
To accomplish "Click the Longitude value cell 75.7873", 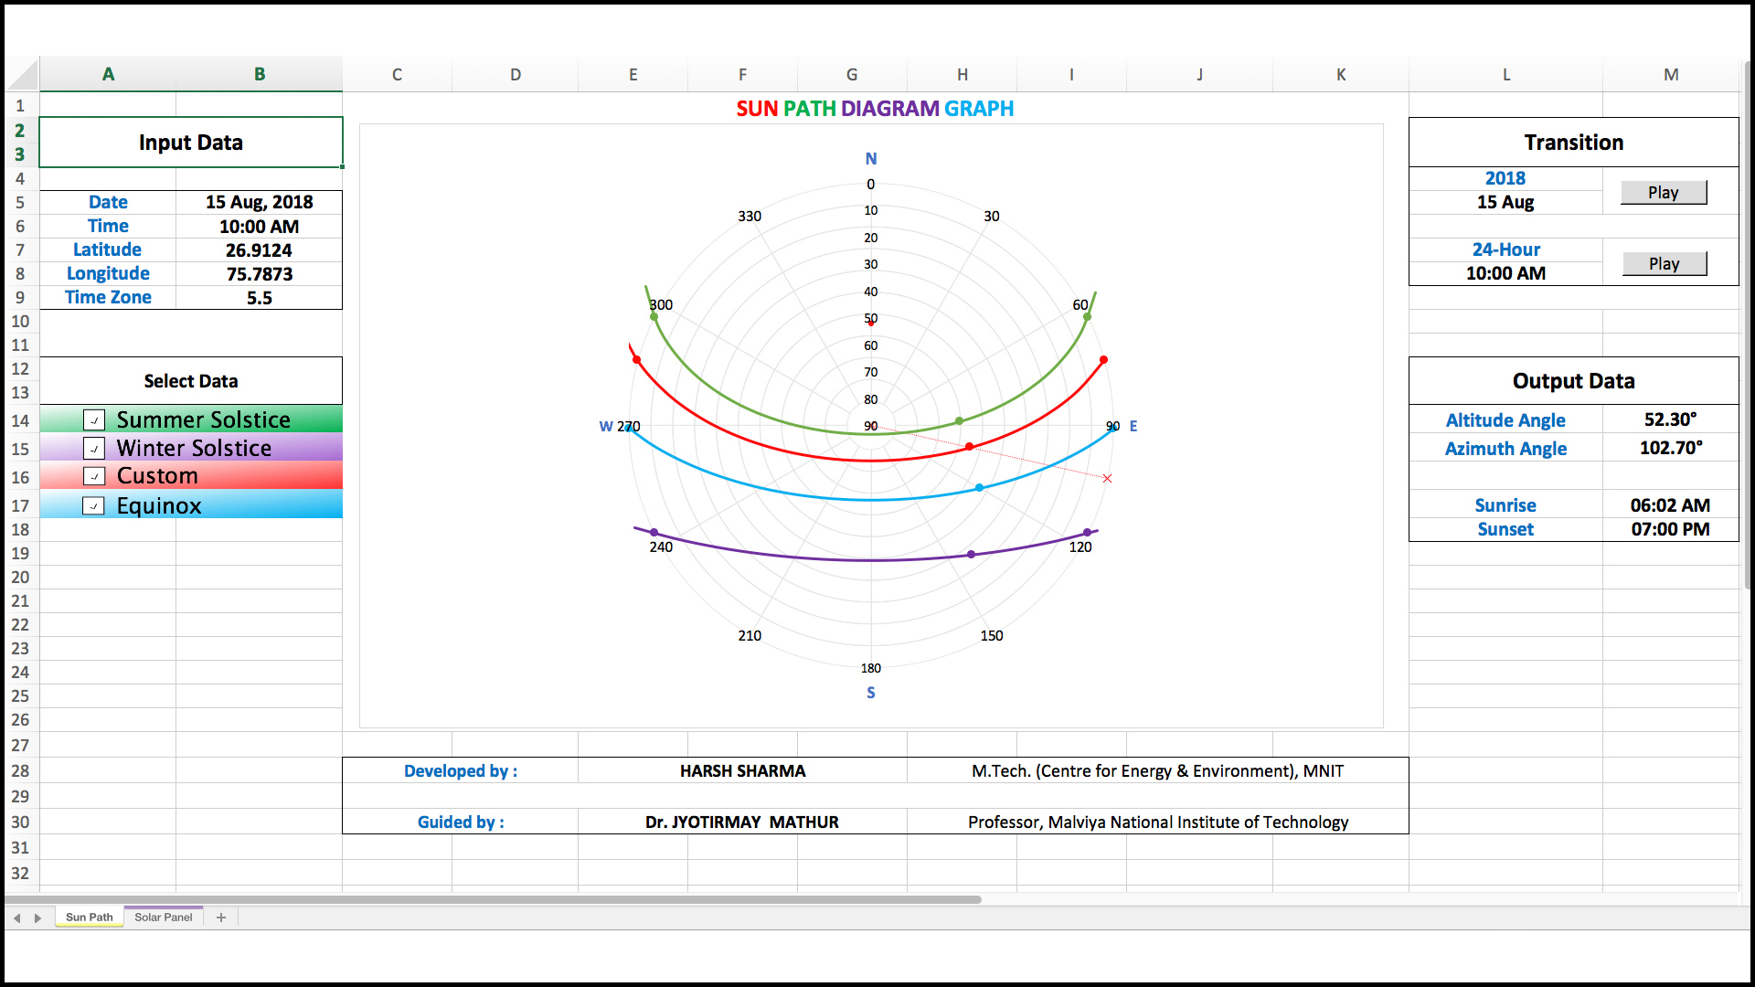I will click(259, 273).
